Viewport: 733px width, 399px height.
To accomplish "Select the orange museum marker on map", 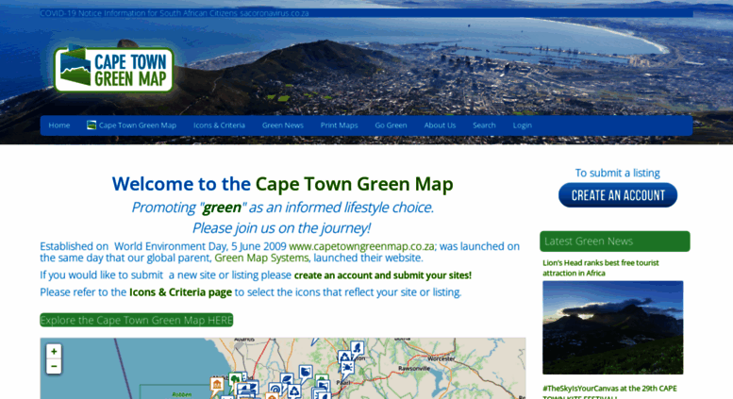I will [217, 385].
